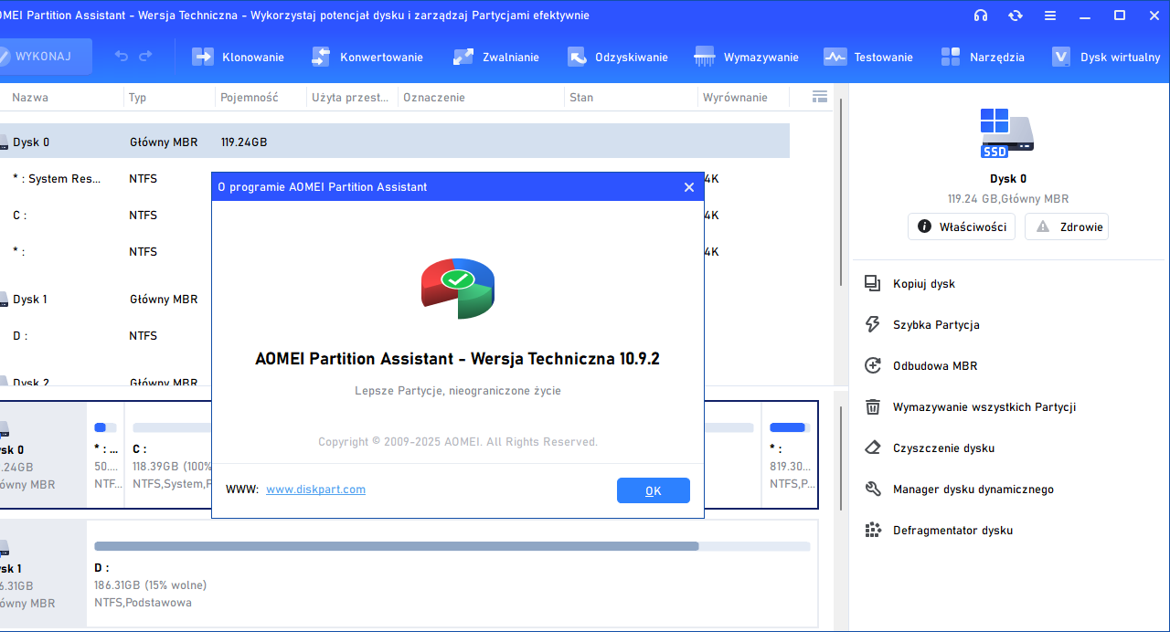The image size is (1170, 632).
Task: Click Wymazywanie wszystkich Partycji trash icon
Action: (873, 406)
